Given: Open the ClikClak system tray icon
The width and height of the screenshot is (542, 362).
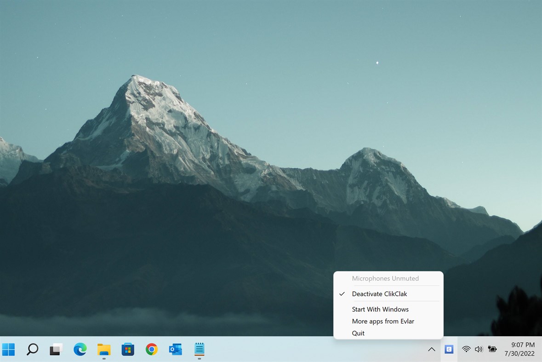Looking at the screenshot, I should tap(449, 350).
